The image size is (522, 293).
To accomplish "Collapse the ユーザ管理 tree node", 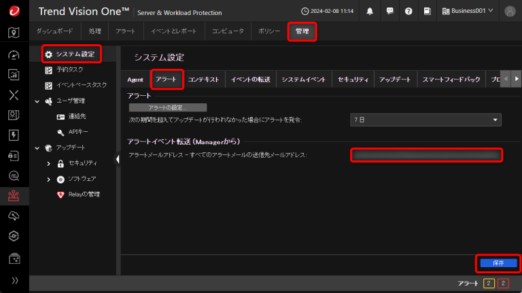I will (x=37, y=101).
